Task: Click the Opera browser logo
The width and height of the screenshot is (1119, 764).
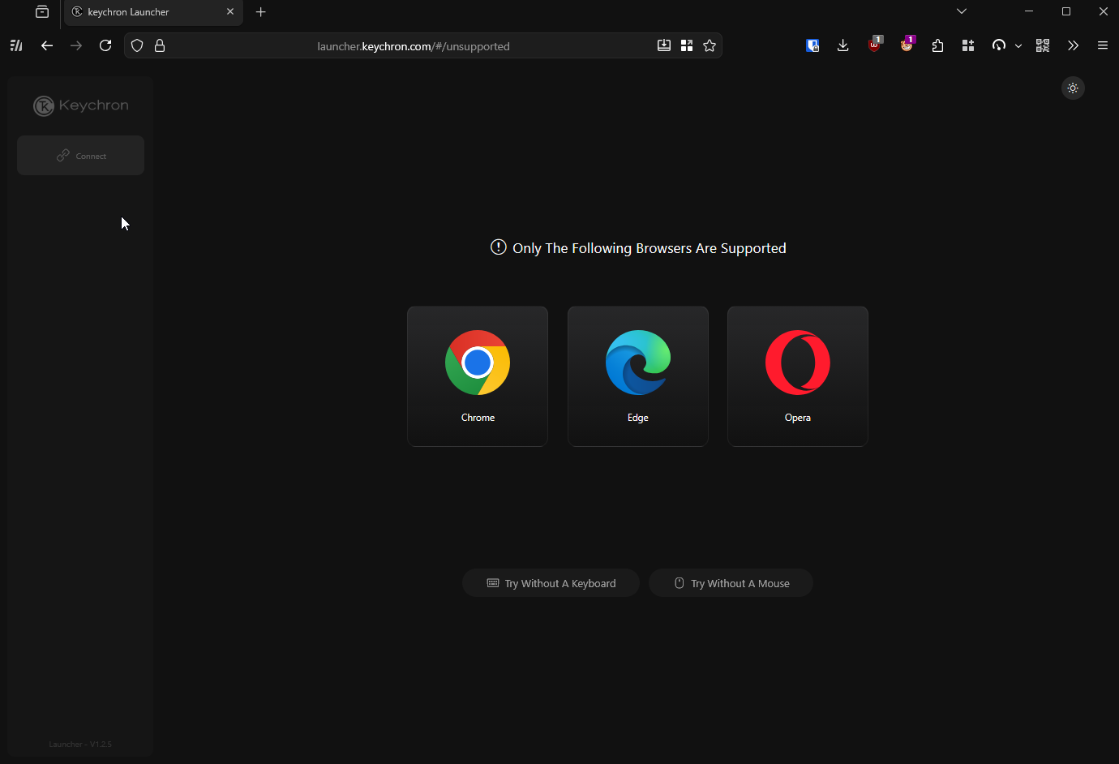Action: pos(798,363)
